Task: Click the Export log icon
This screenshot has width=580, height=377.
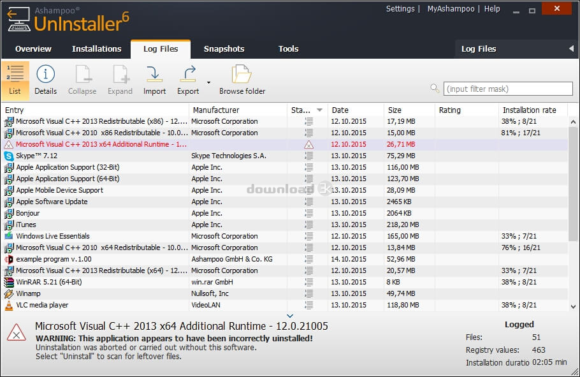Action: (187, 75)
